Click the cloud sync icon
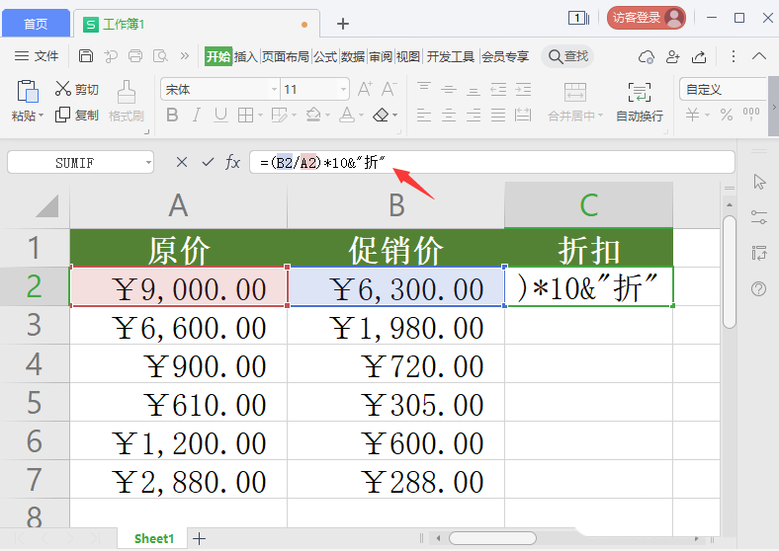 pyautogui.click(x=646, y=56)
